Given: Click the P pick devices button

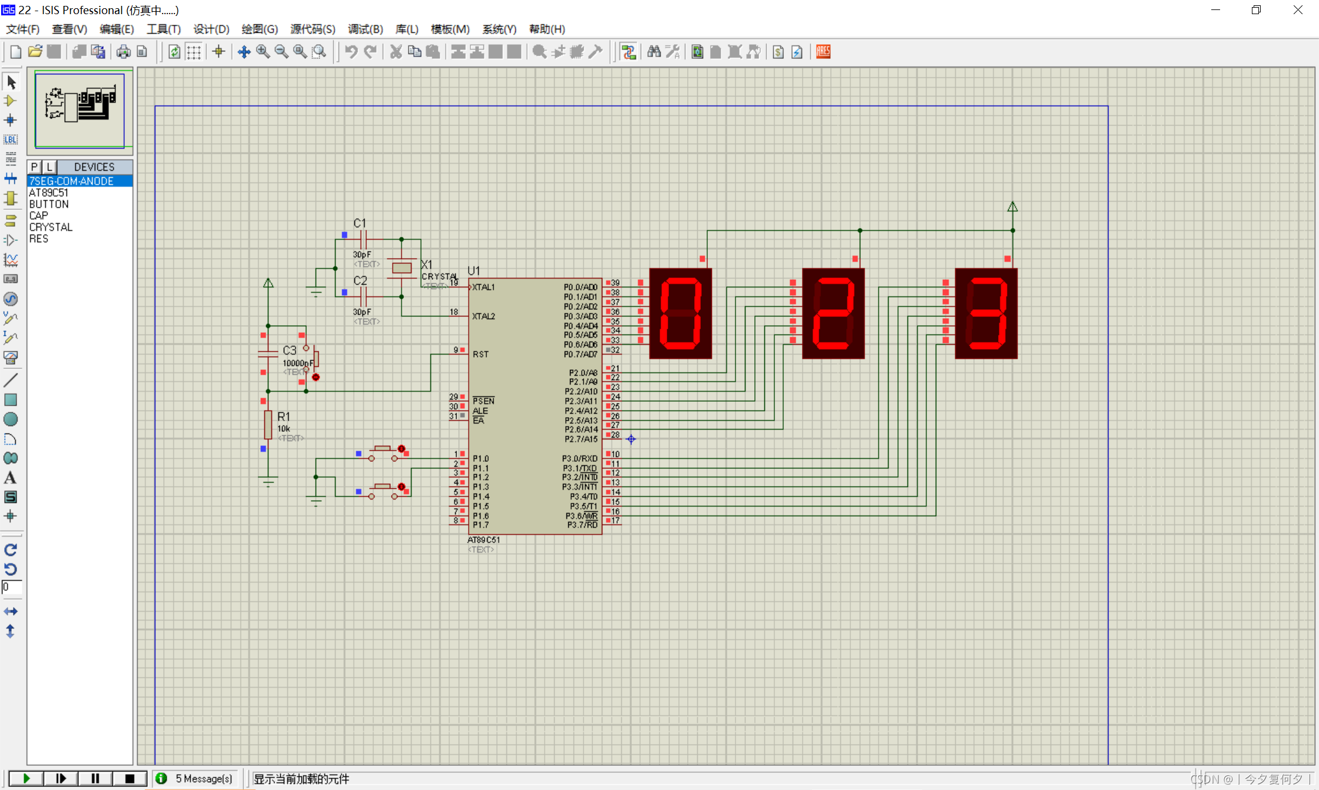Looking at the screenshot, I should tap(34, 167).
